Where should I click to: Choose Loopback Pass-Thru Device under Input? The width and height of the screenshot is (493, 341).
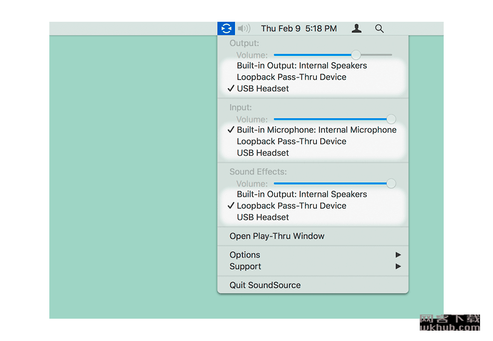click(x=313, y=141)
